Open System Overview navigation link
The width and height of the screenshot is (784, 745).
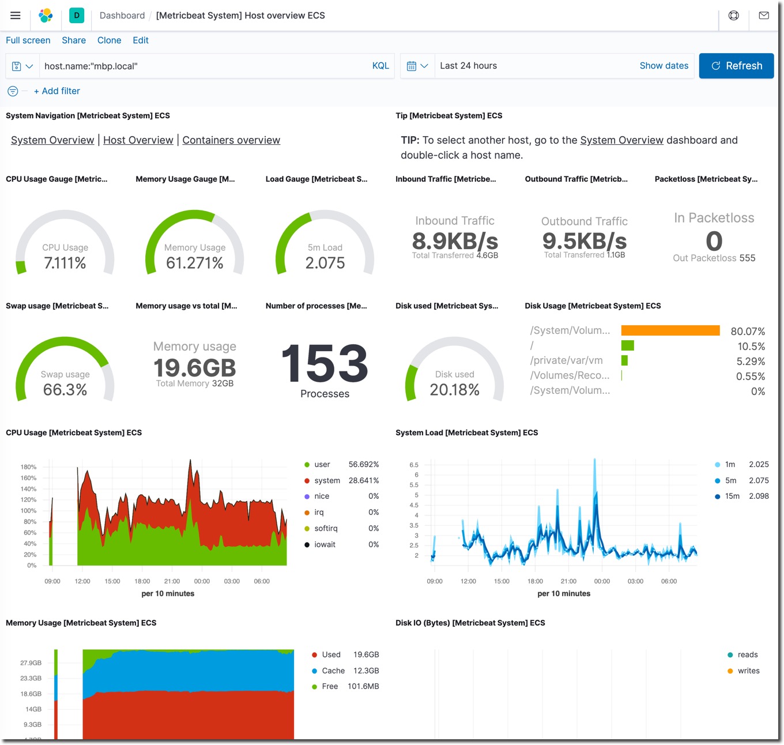coord(52,140)
